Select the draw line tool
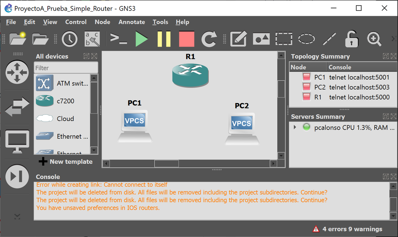This screenshot has width=398, height=237. pos(329,39)
